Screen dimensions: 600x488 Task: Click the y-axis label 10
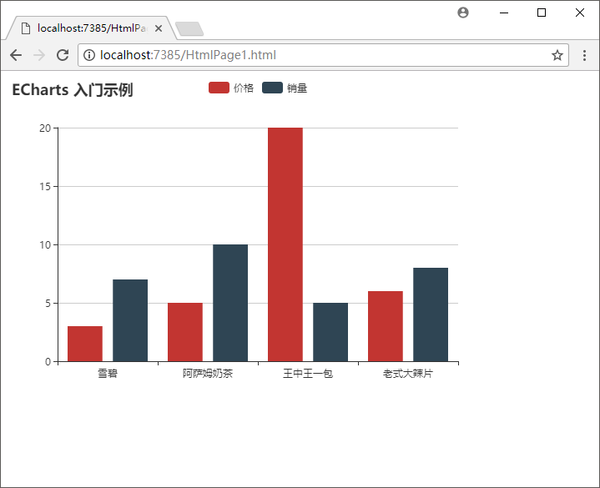coord(45,244)
